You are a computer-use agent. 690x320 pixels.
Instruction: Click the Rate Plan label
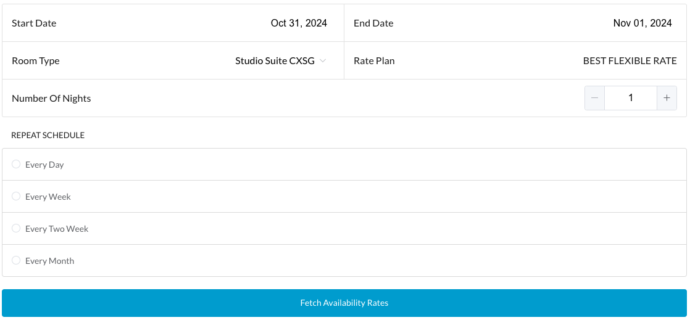pos(374,61)
